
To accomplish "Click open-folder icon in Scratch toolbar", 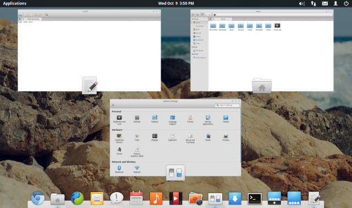I will coord(20,15).
